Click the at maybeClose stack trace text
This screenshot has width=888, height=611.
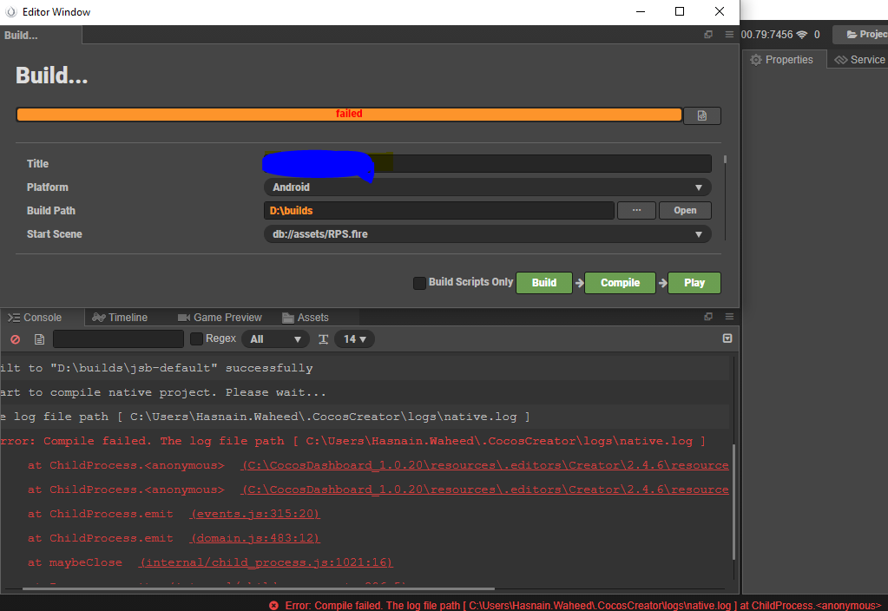click(x=76, y=562)
